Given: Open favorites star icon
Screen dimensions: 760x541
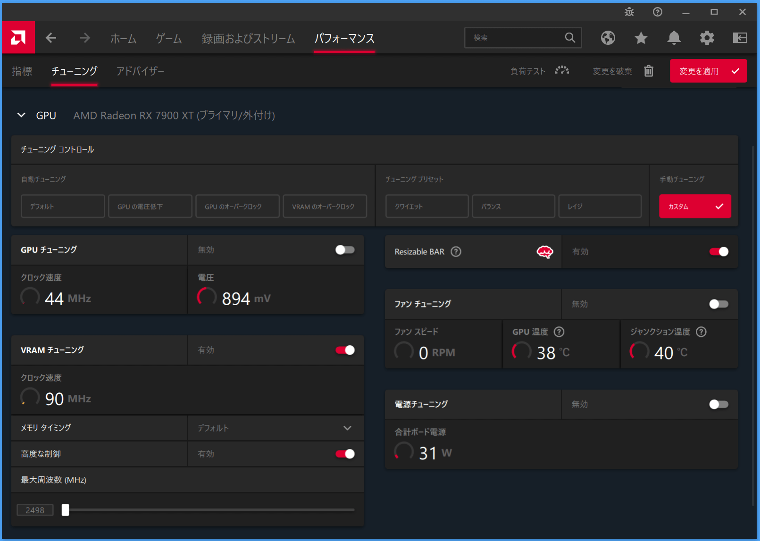Looking at the screenshot, I should coord(641,38).
